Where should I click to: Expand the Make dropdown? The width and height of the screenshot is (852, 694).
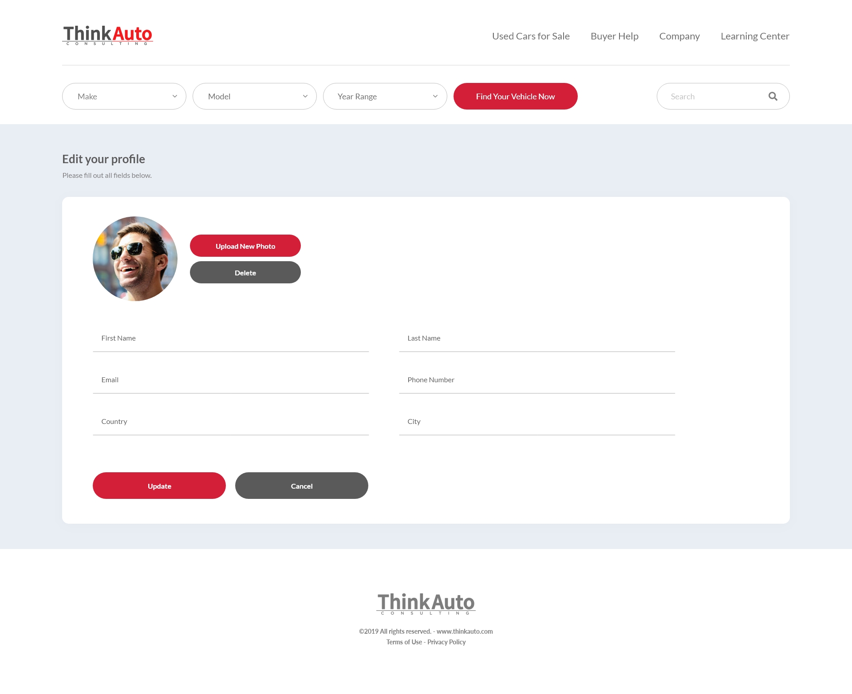pos(124,96)
